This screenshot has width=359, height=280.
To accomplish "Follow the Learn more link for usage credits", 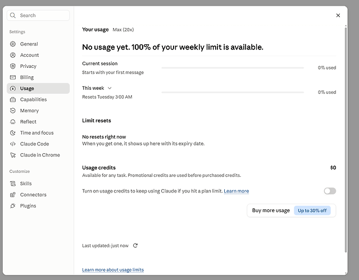I will (x=237, y=191).
